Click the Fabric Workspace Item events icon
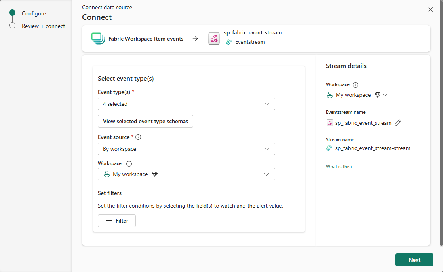 pos(98,39)
